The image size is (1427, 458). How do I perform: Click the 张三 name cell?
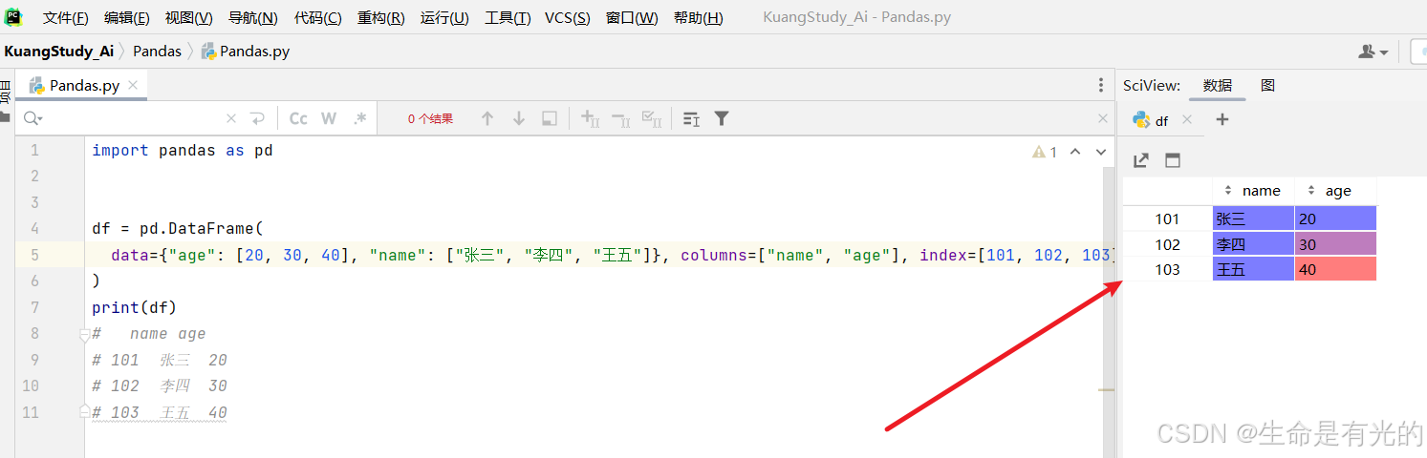[1253, 219]
